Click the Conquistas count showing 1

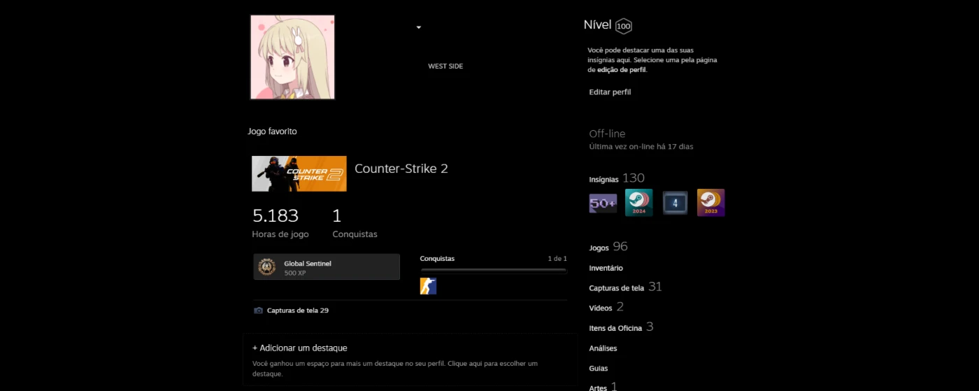[x=337, y=215]
